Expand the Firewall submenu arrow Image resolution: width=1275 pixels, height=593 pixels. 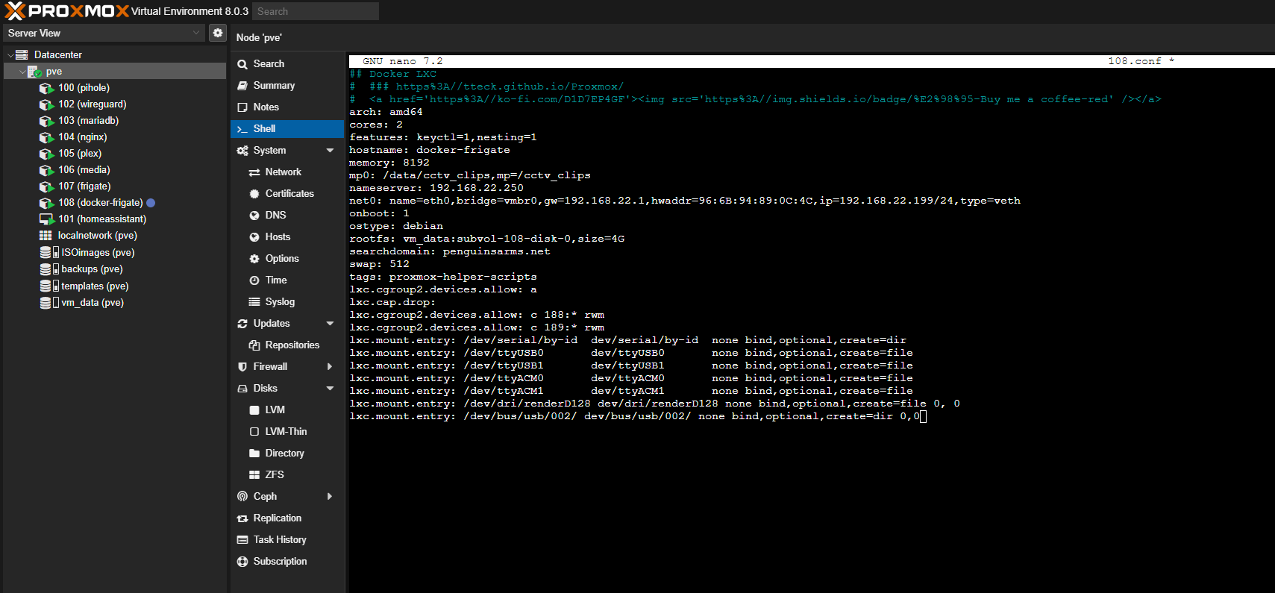click(330, 367)
